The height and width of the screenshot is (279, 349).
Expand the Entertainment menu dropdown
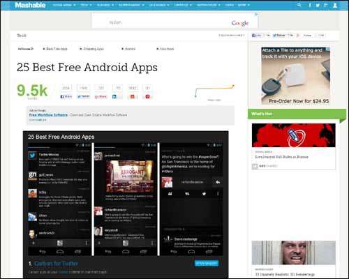(131, 5)
